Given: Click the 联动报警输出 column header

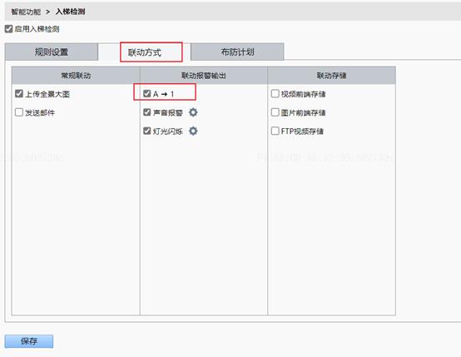Looking at the screenshot, I should [204, 76].
